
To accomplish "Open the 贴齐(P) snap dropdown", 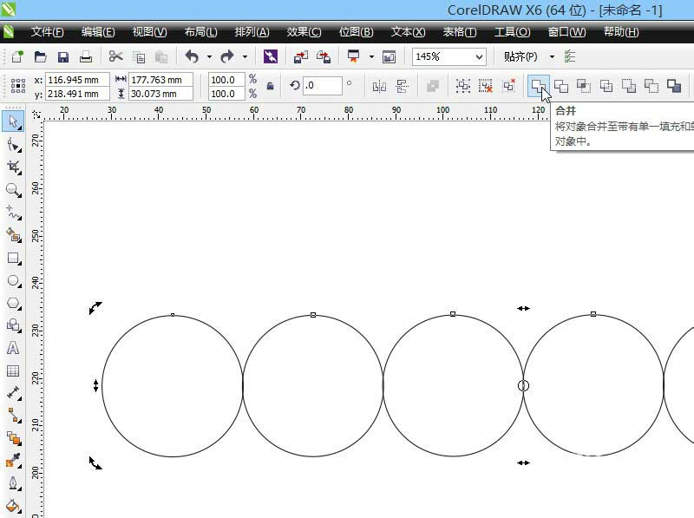I will coord(552,56).
